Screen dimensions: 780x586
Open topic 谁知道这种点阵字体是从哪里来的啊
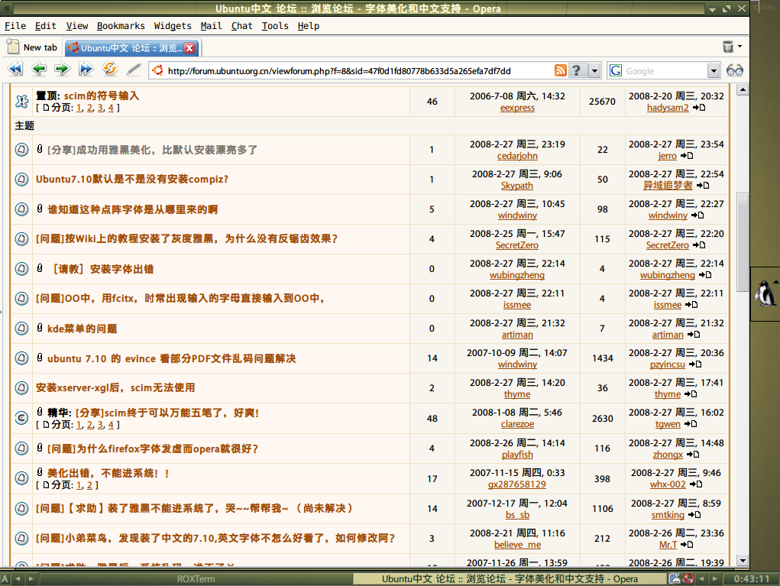click(x=132, y=209)
